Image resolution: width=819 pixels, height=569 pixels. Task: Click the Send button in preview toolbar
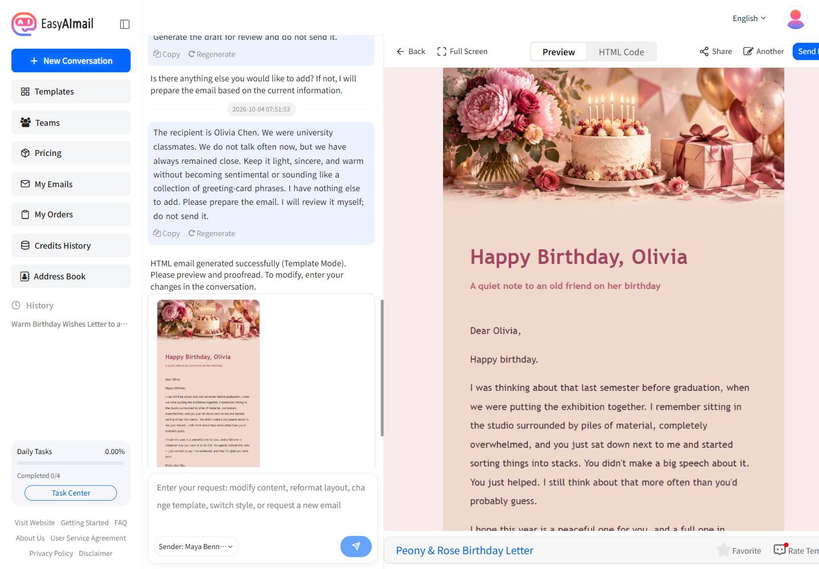(806, 51)
